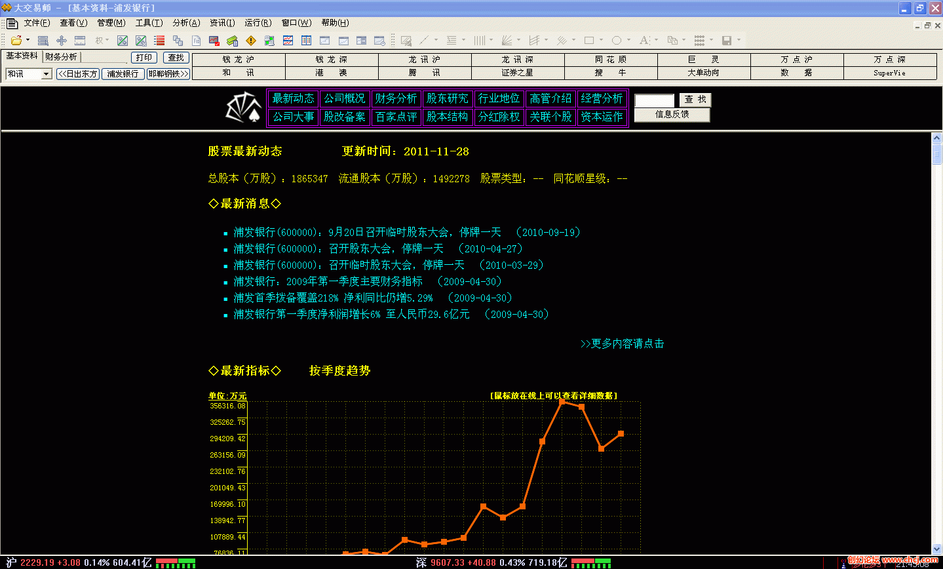Image resolution: width=943 pixels, height=569 pixels.
Task: Click the vertical scrollbar down arrow
Action: [x=936, y=549]
